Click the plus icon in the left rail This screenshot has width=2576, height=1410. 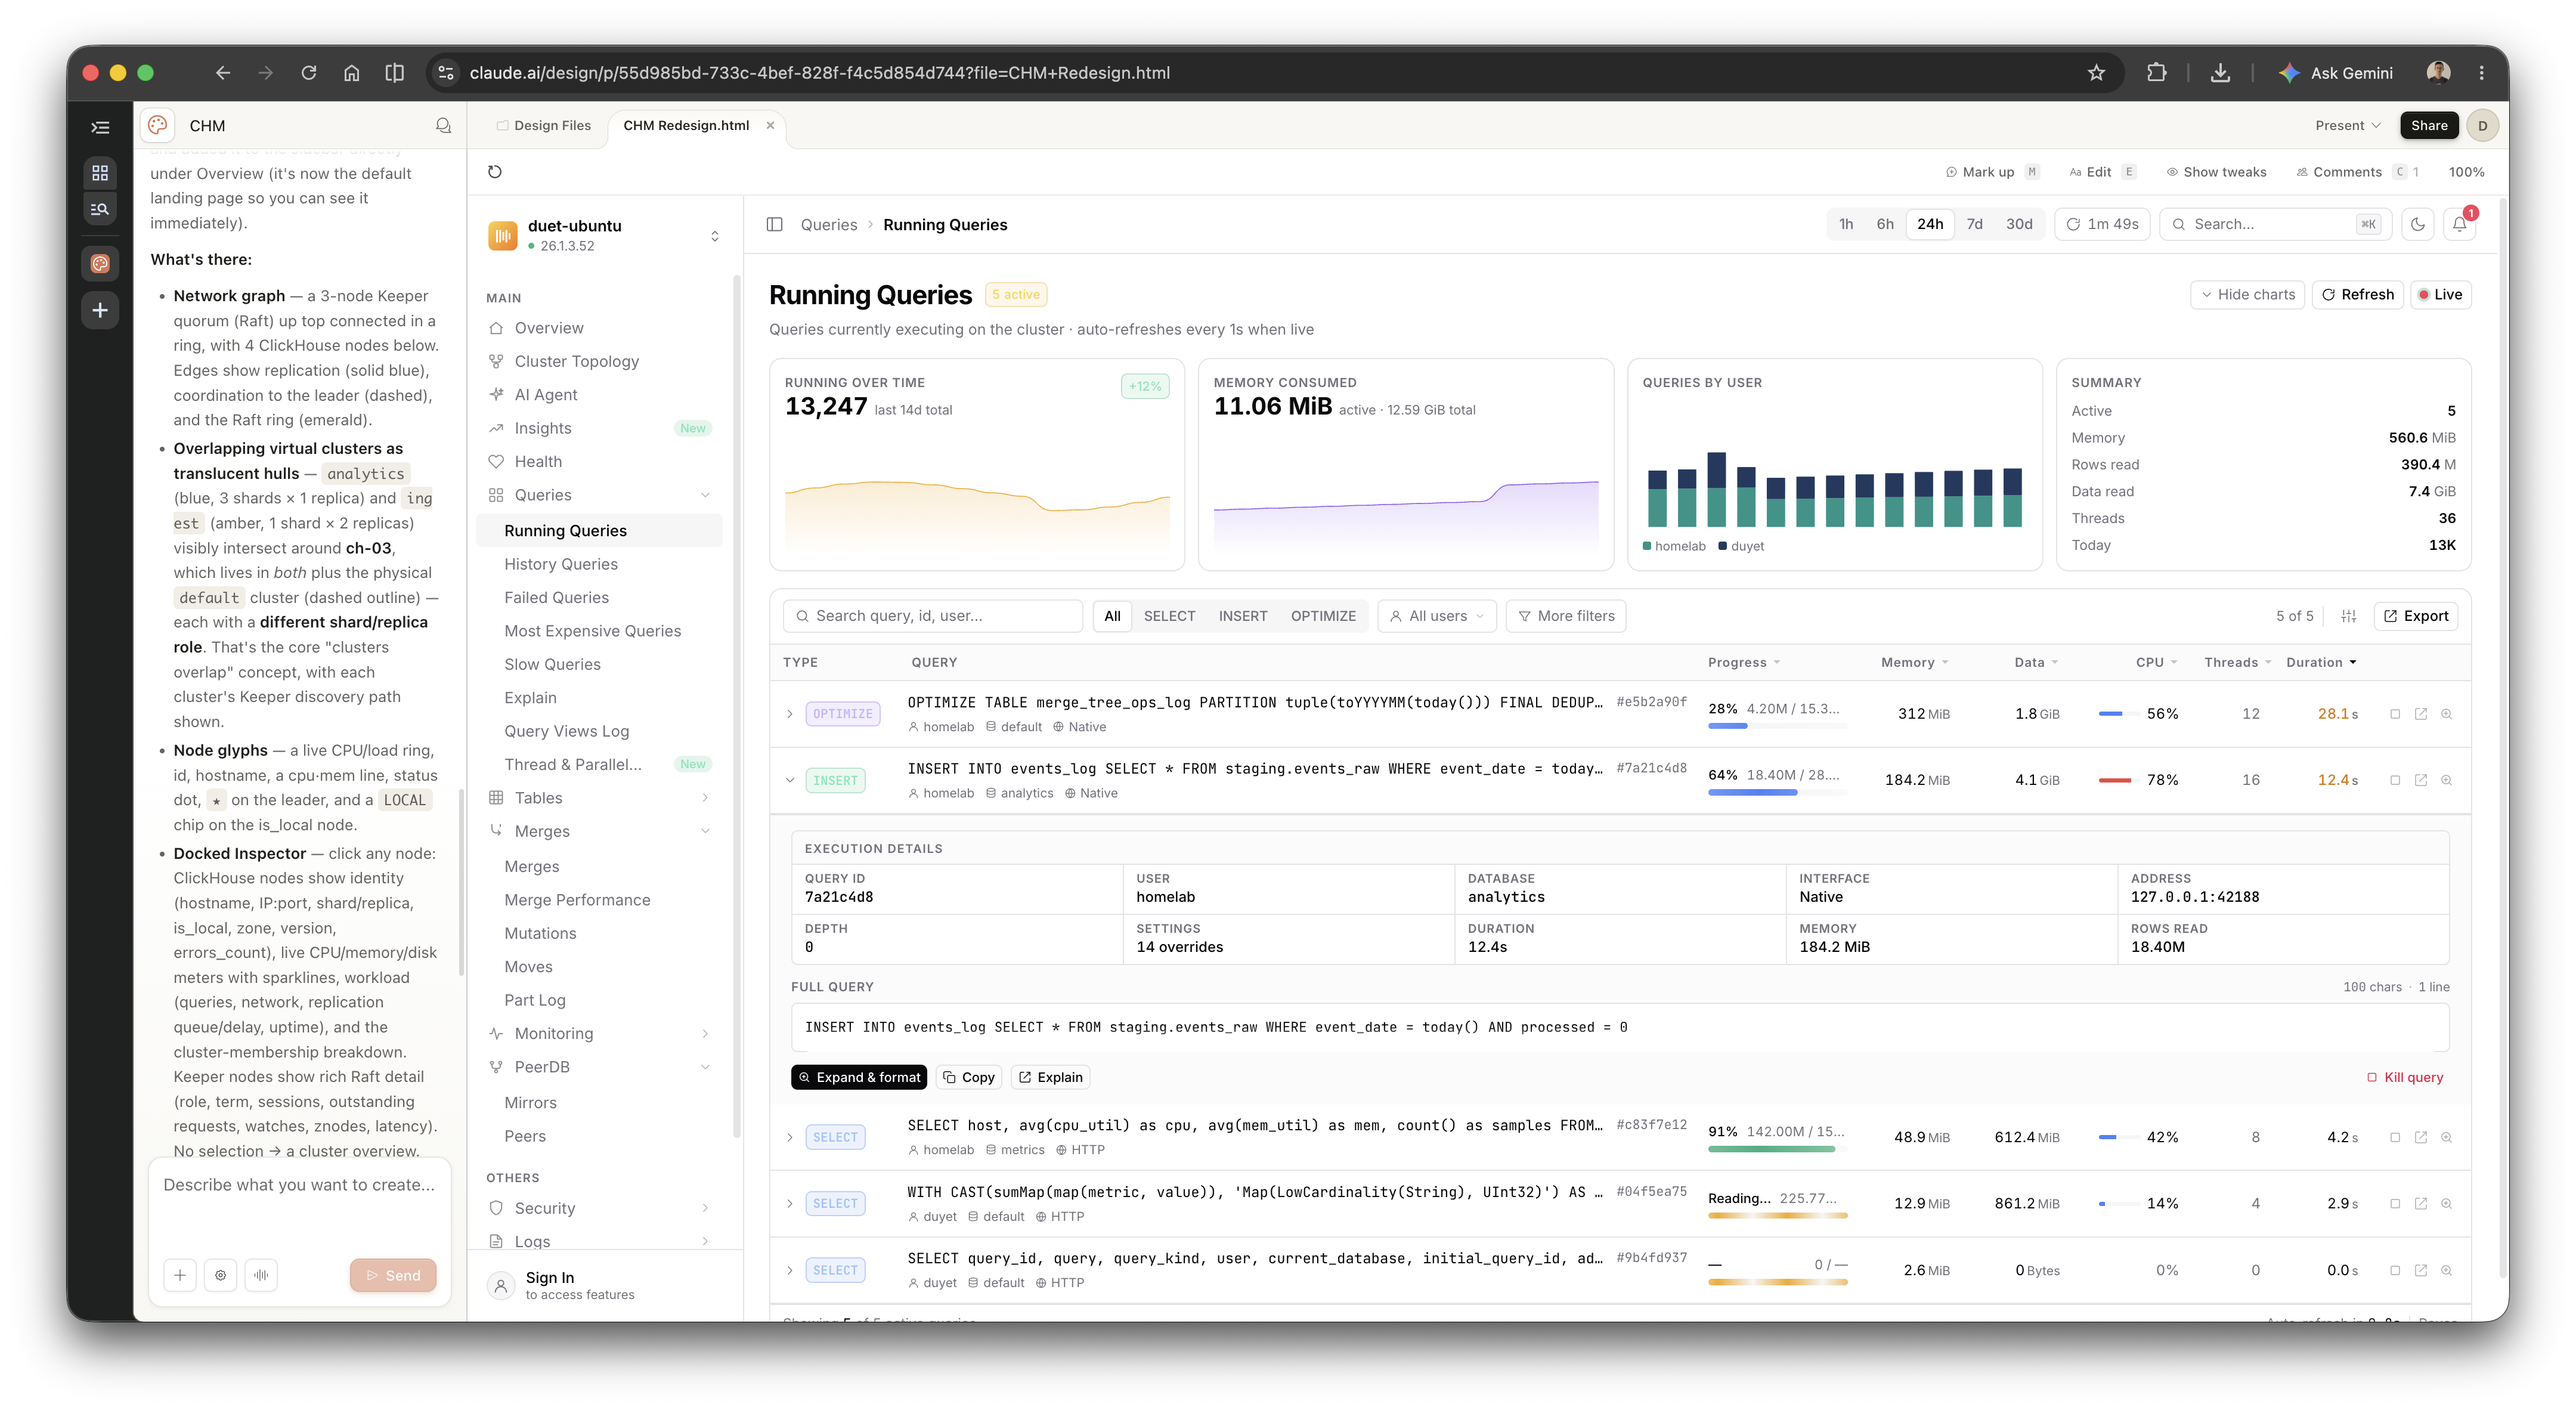[x=100, y=310]
